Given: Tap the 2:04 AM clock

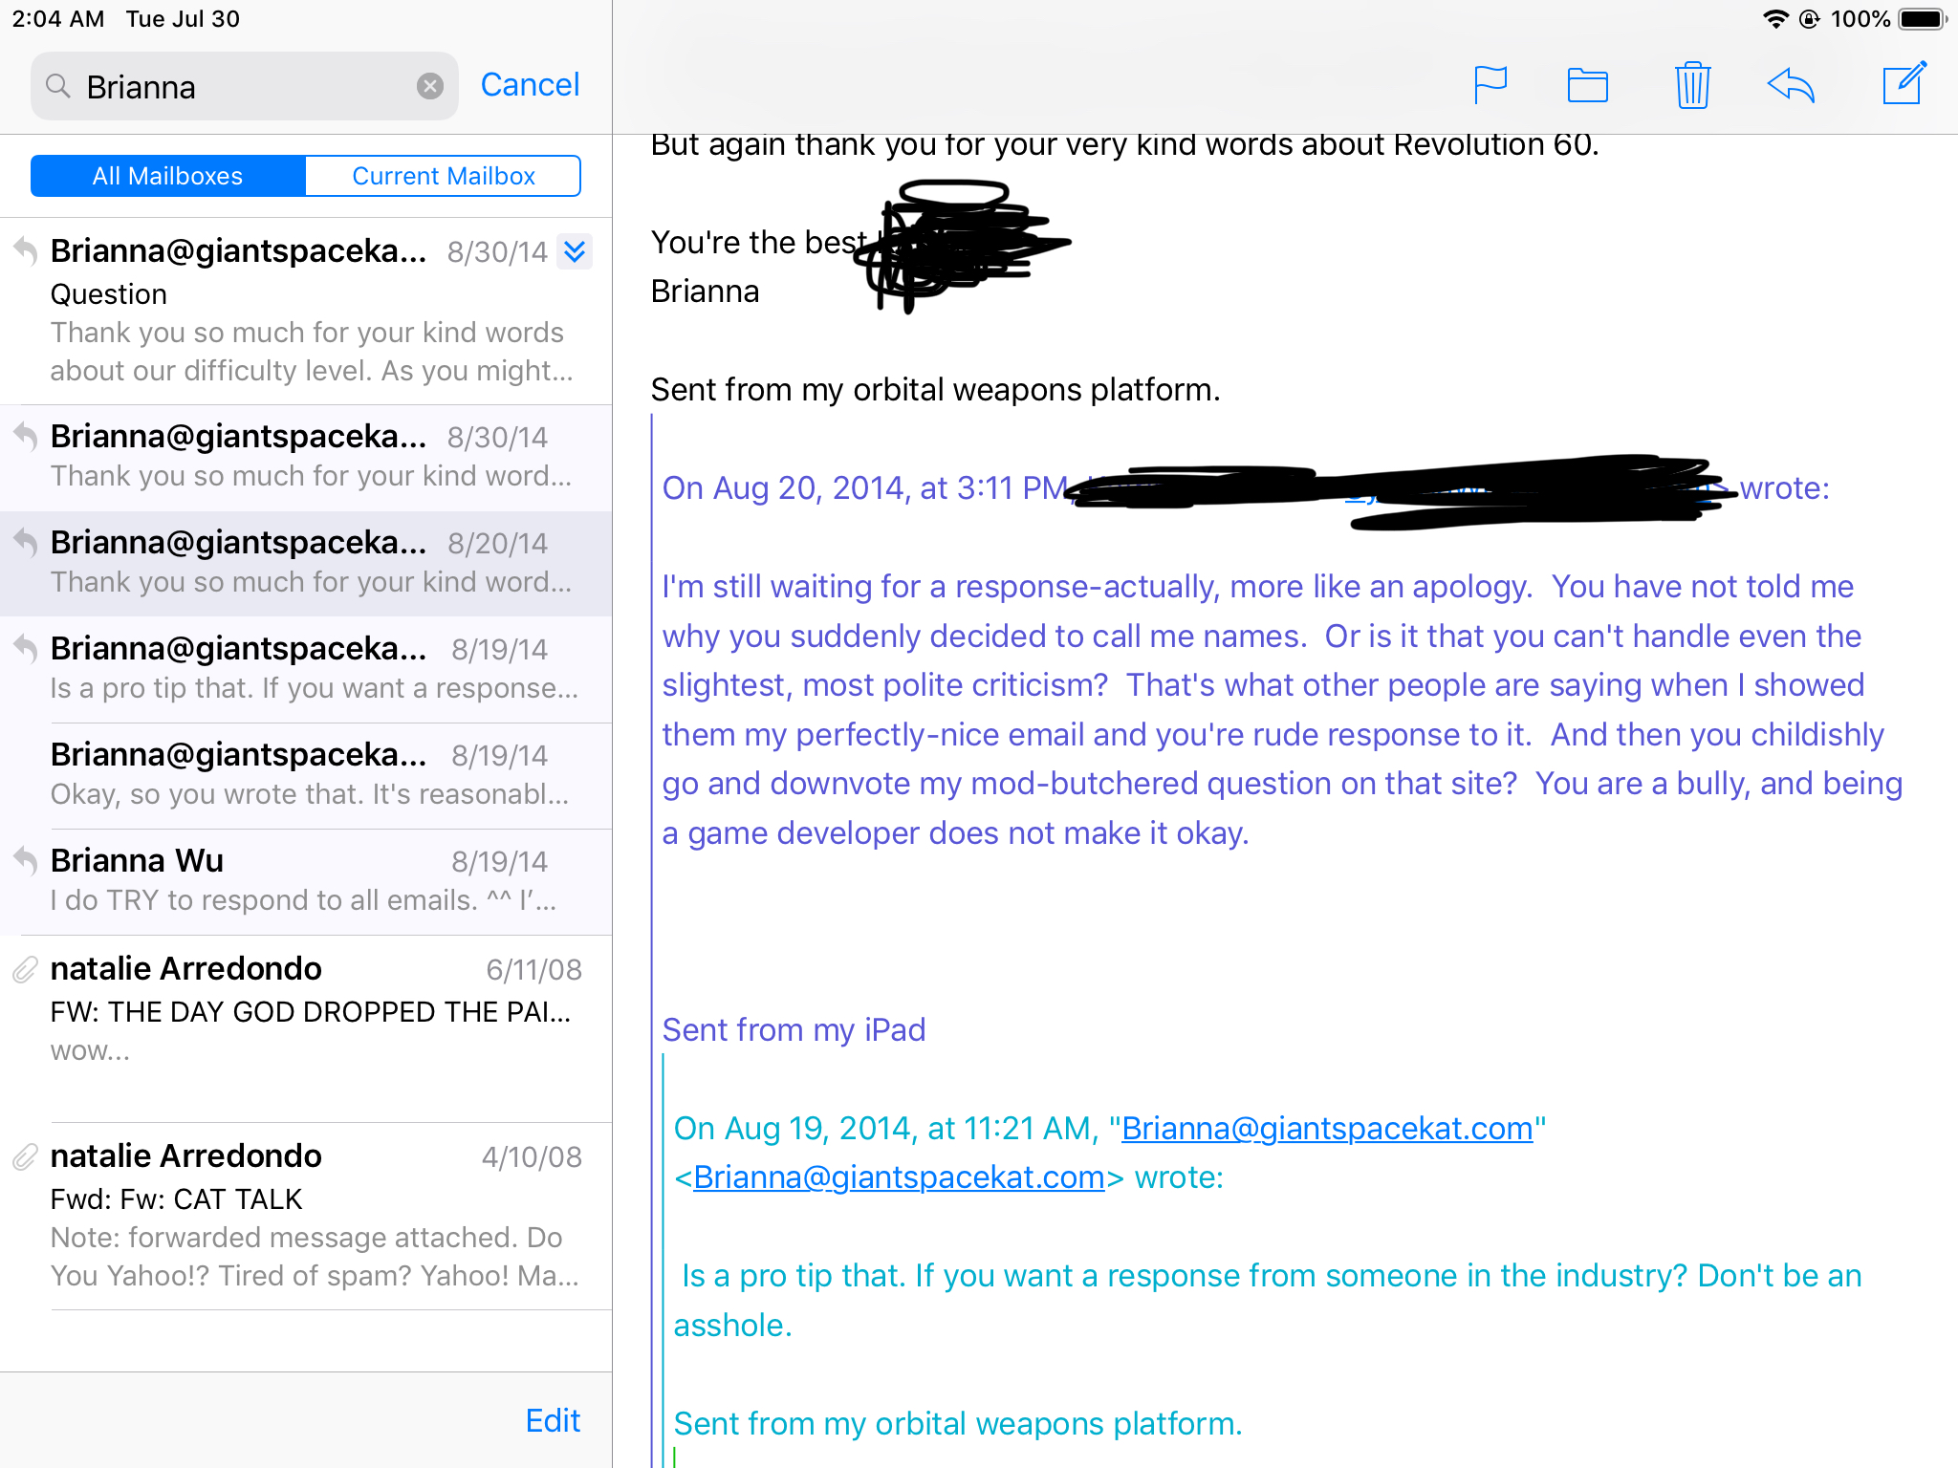Looking at the screenshot, I should [x=58, y=19].
